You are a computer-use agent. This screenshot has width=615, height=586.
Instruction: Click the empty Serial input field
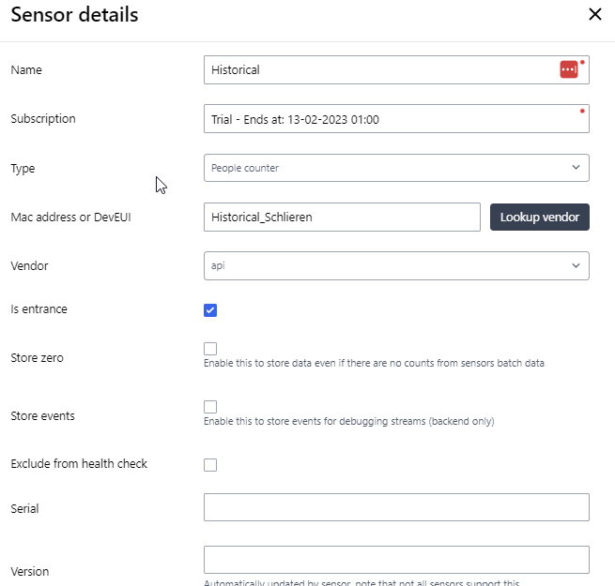coord(396,507)
